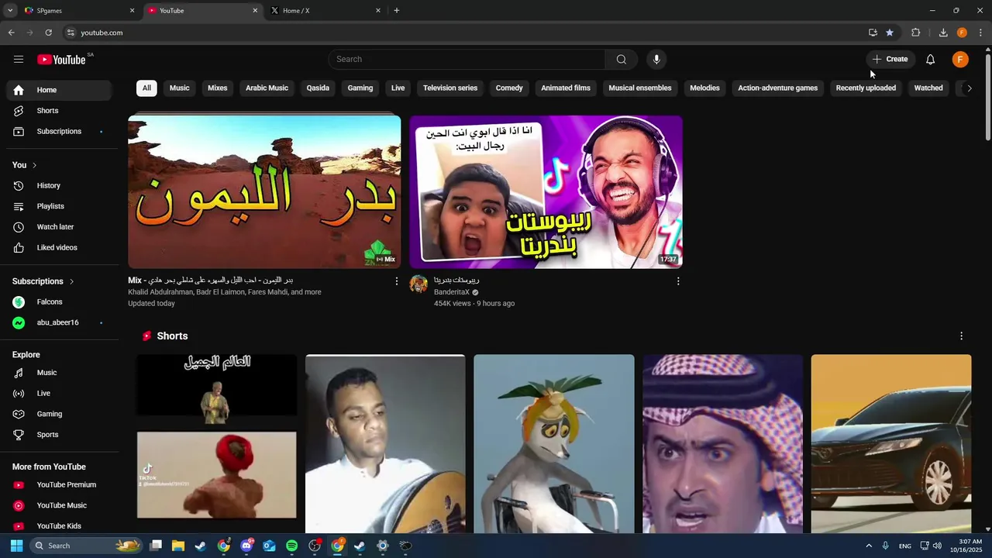Select the Comedy filter chip
The height and width of the screenshot is (558, 992).
tap(509, 88)
